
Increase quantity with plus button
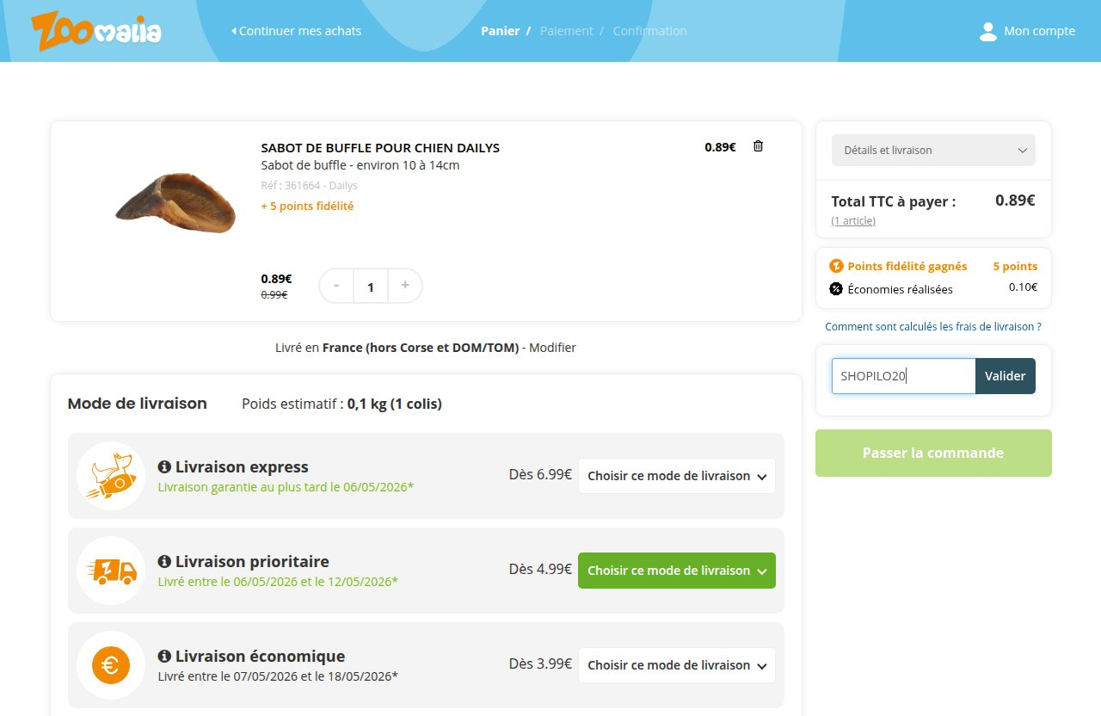405,286
